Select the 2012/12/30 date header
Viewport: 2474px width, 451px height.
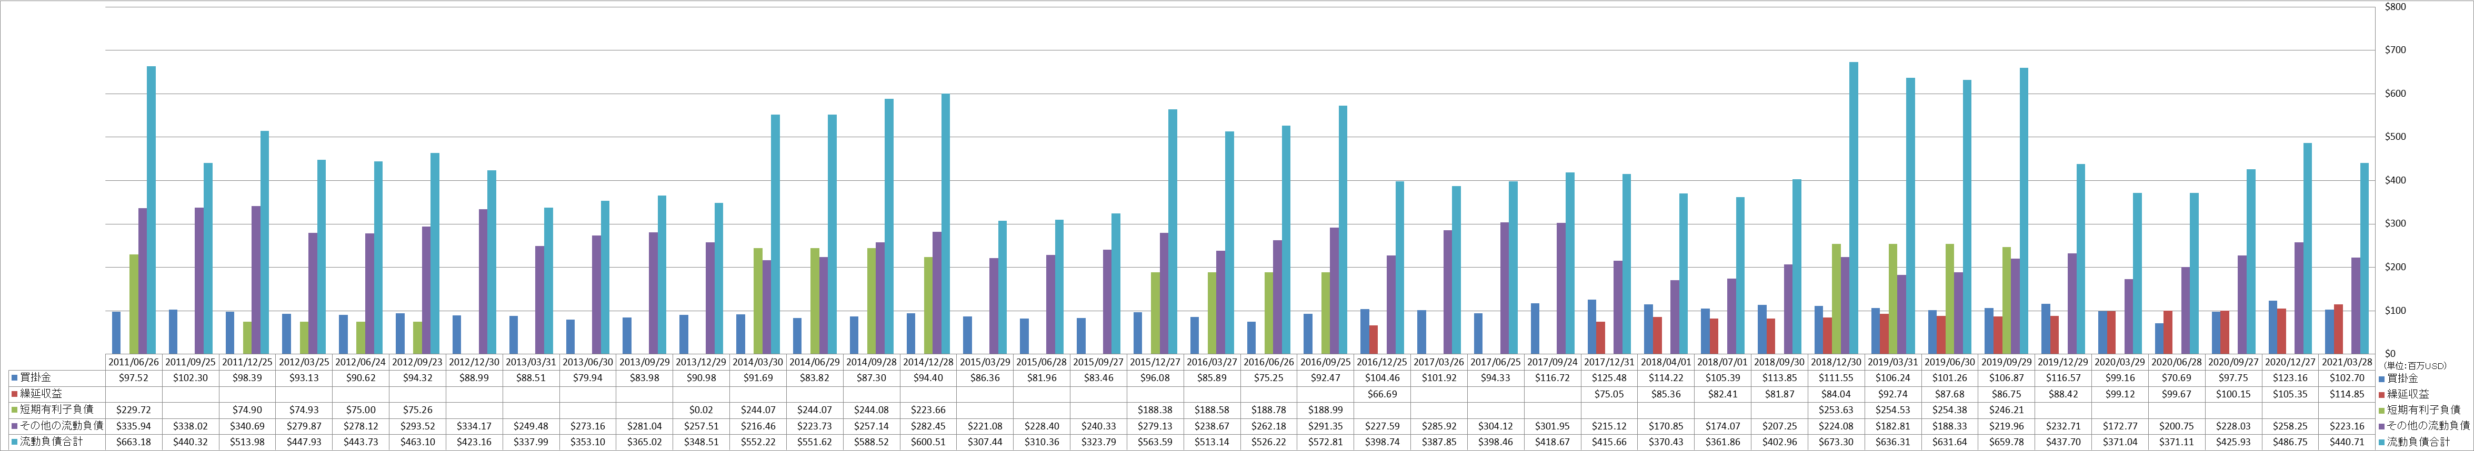click(x=474, y=362)
